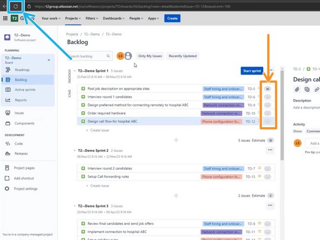The height and width of the screenshot is (240, 320).
Task: Open Implement connection to hospital ABC issue
Action: [117, 232]
